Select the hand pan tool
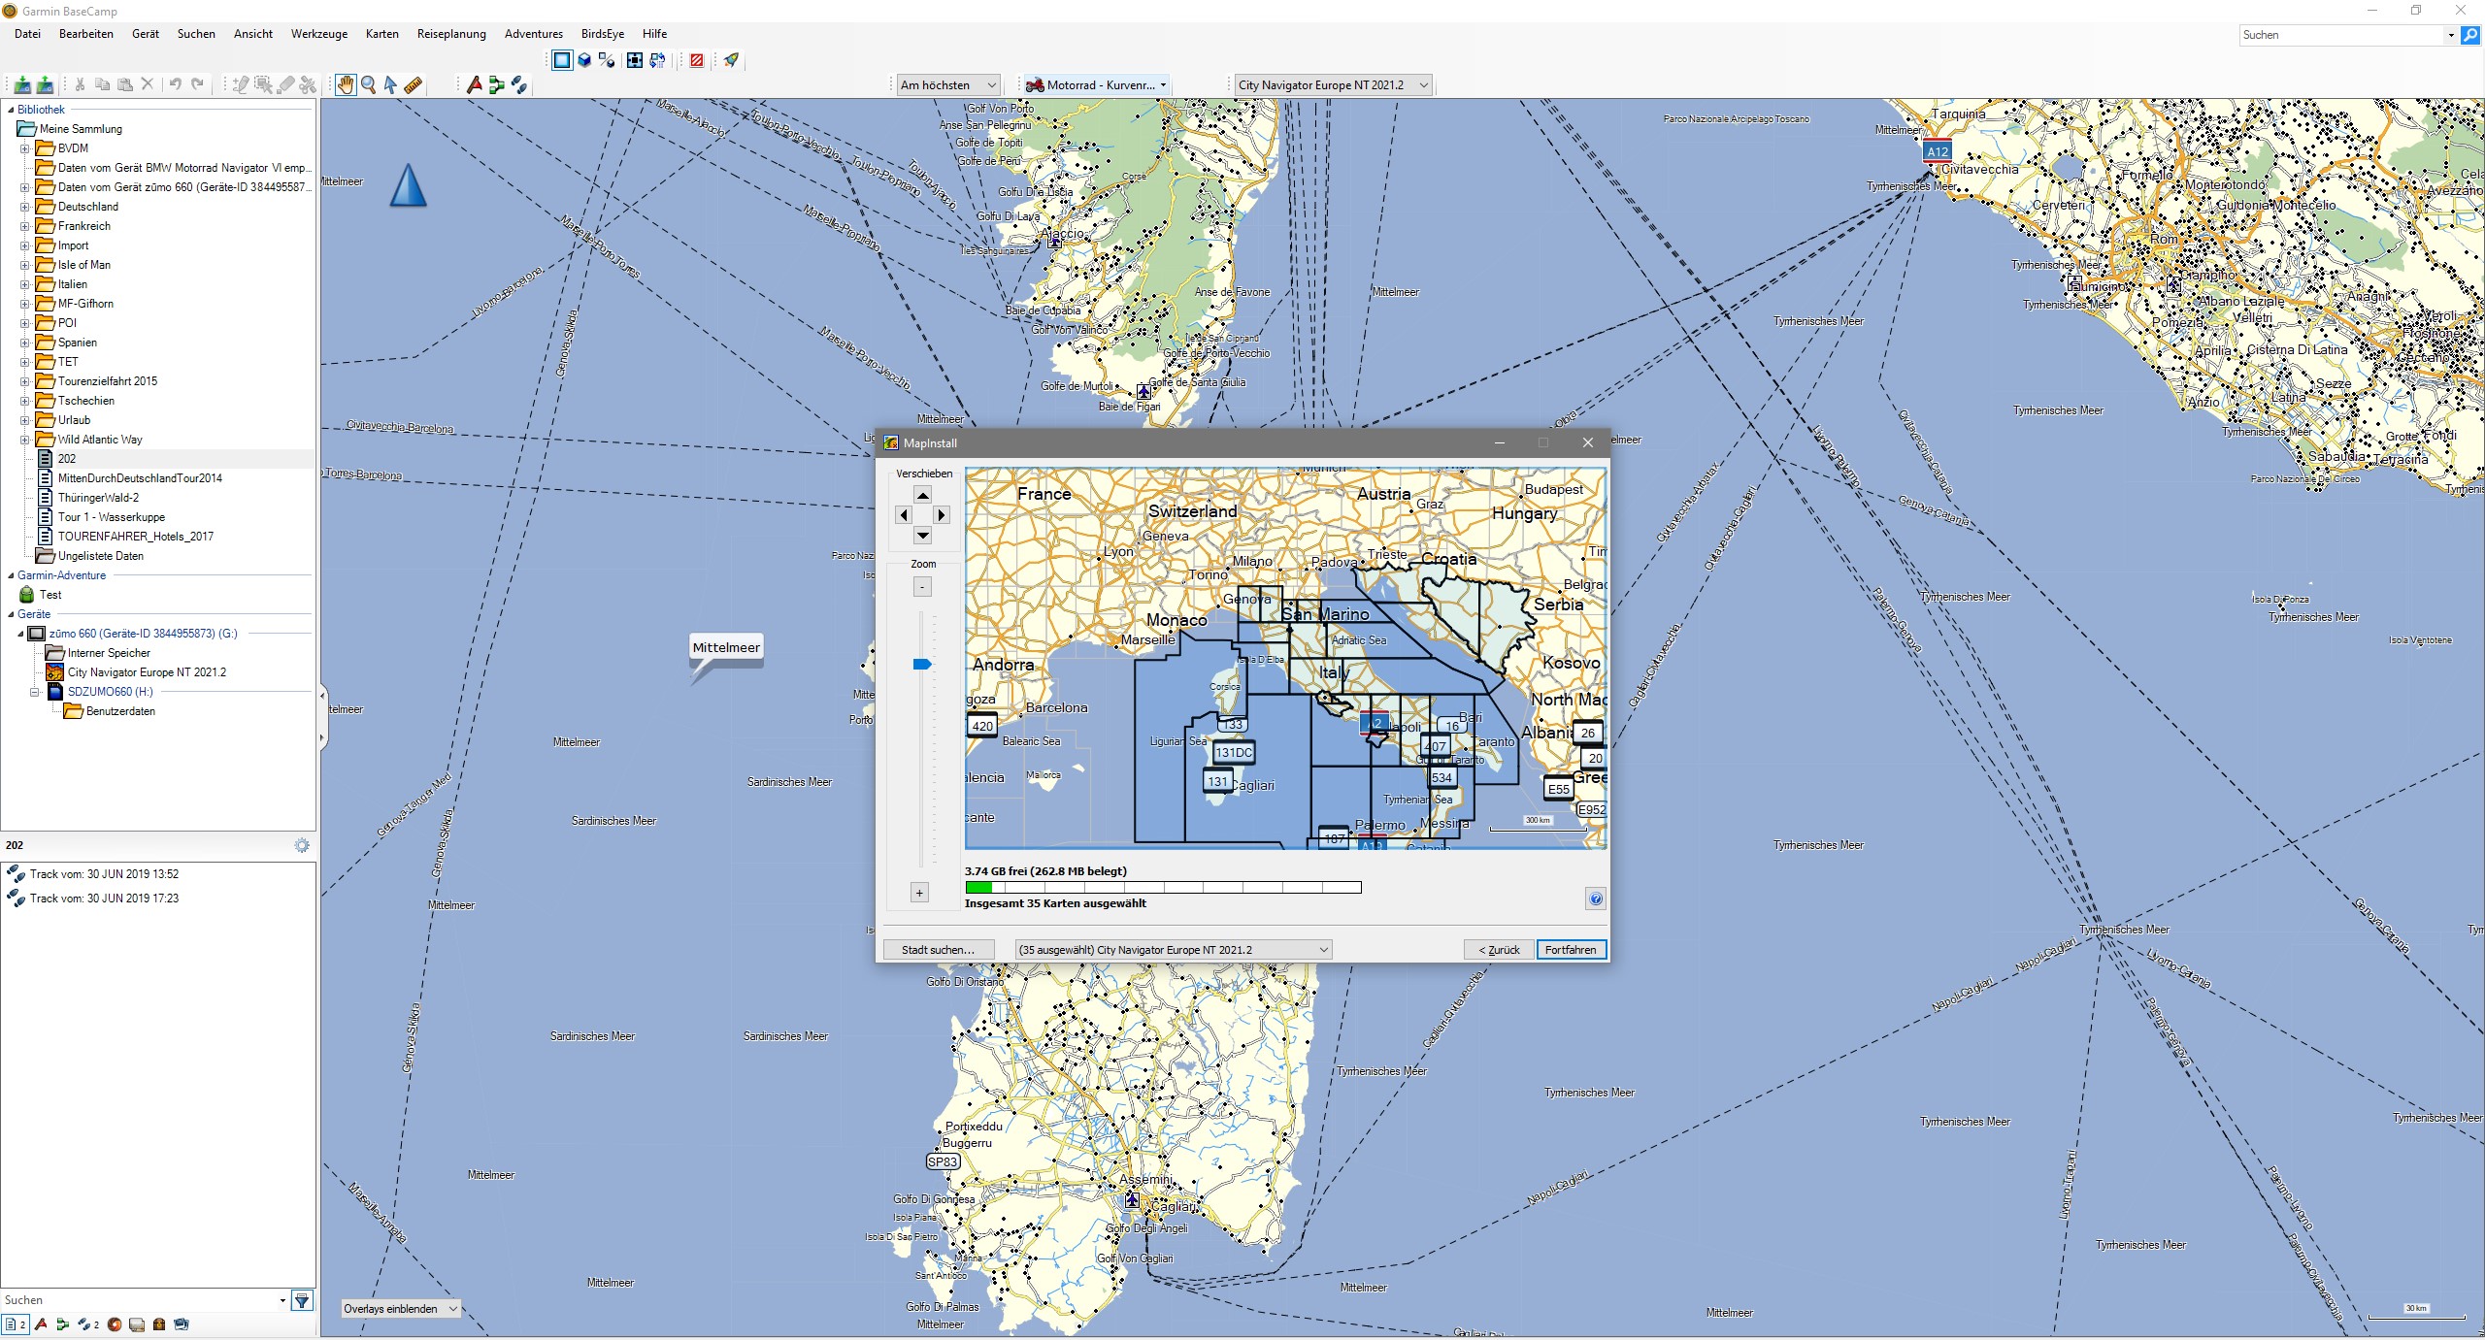 click(346, 85)
